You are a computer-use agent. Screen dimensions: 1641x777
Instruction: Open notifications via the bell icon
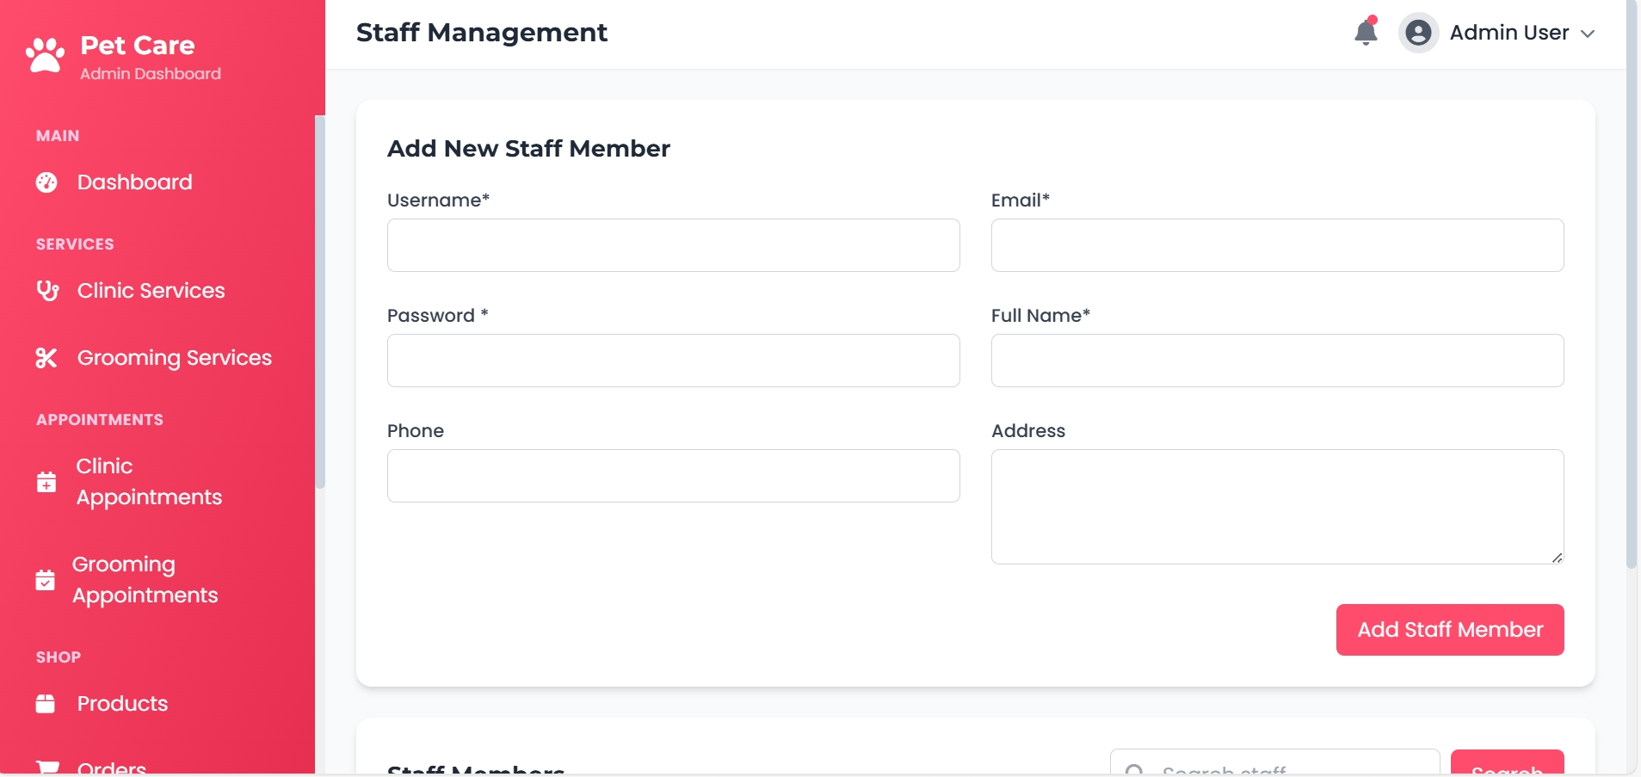[1365, 33]
